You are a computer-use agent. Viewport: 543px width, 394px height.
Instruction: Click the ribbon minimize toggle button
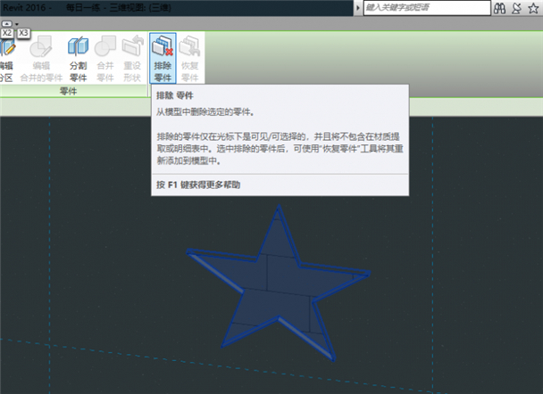point(7,23)
